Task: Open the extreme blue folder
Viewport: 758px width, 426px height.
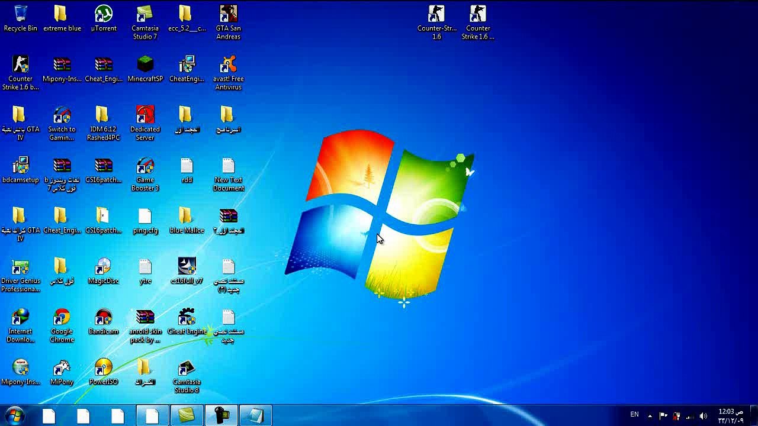Action: pos(62,18)
